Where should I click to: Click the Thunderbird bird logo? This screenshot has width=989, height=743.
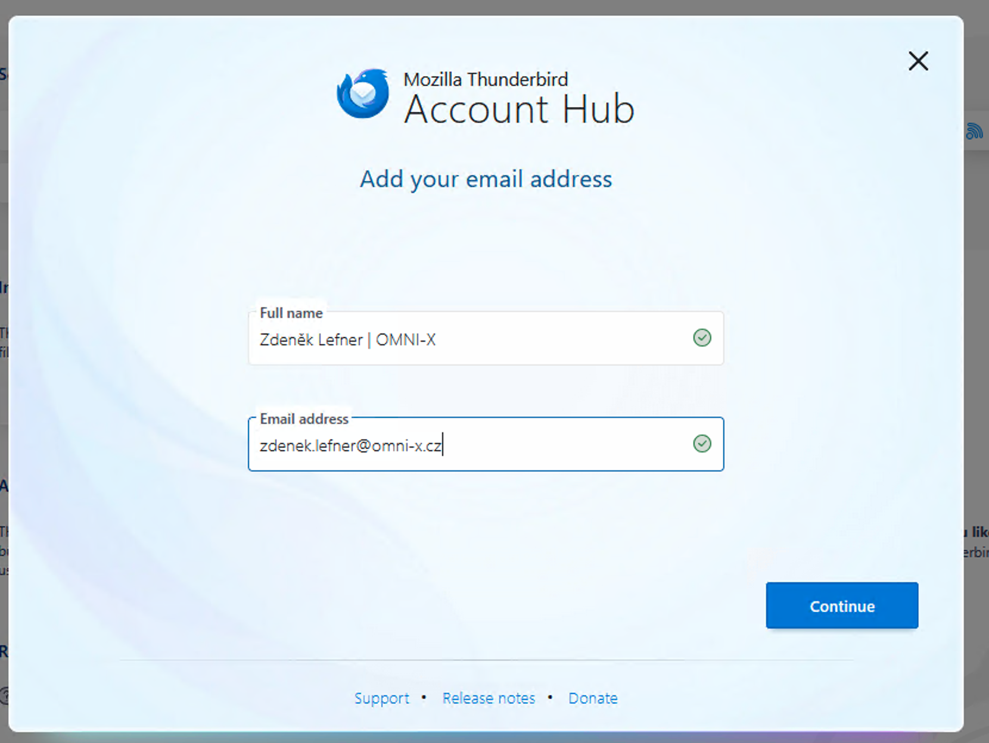(x=363, y=94)
